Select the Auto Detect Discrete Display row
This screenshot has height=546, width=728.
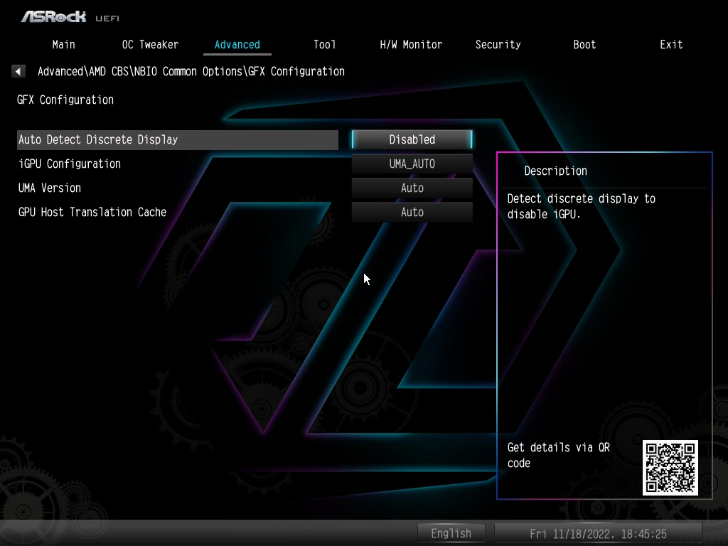point(178,140)
